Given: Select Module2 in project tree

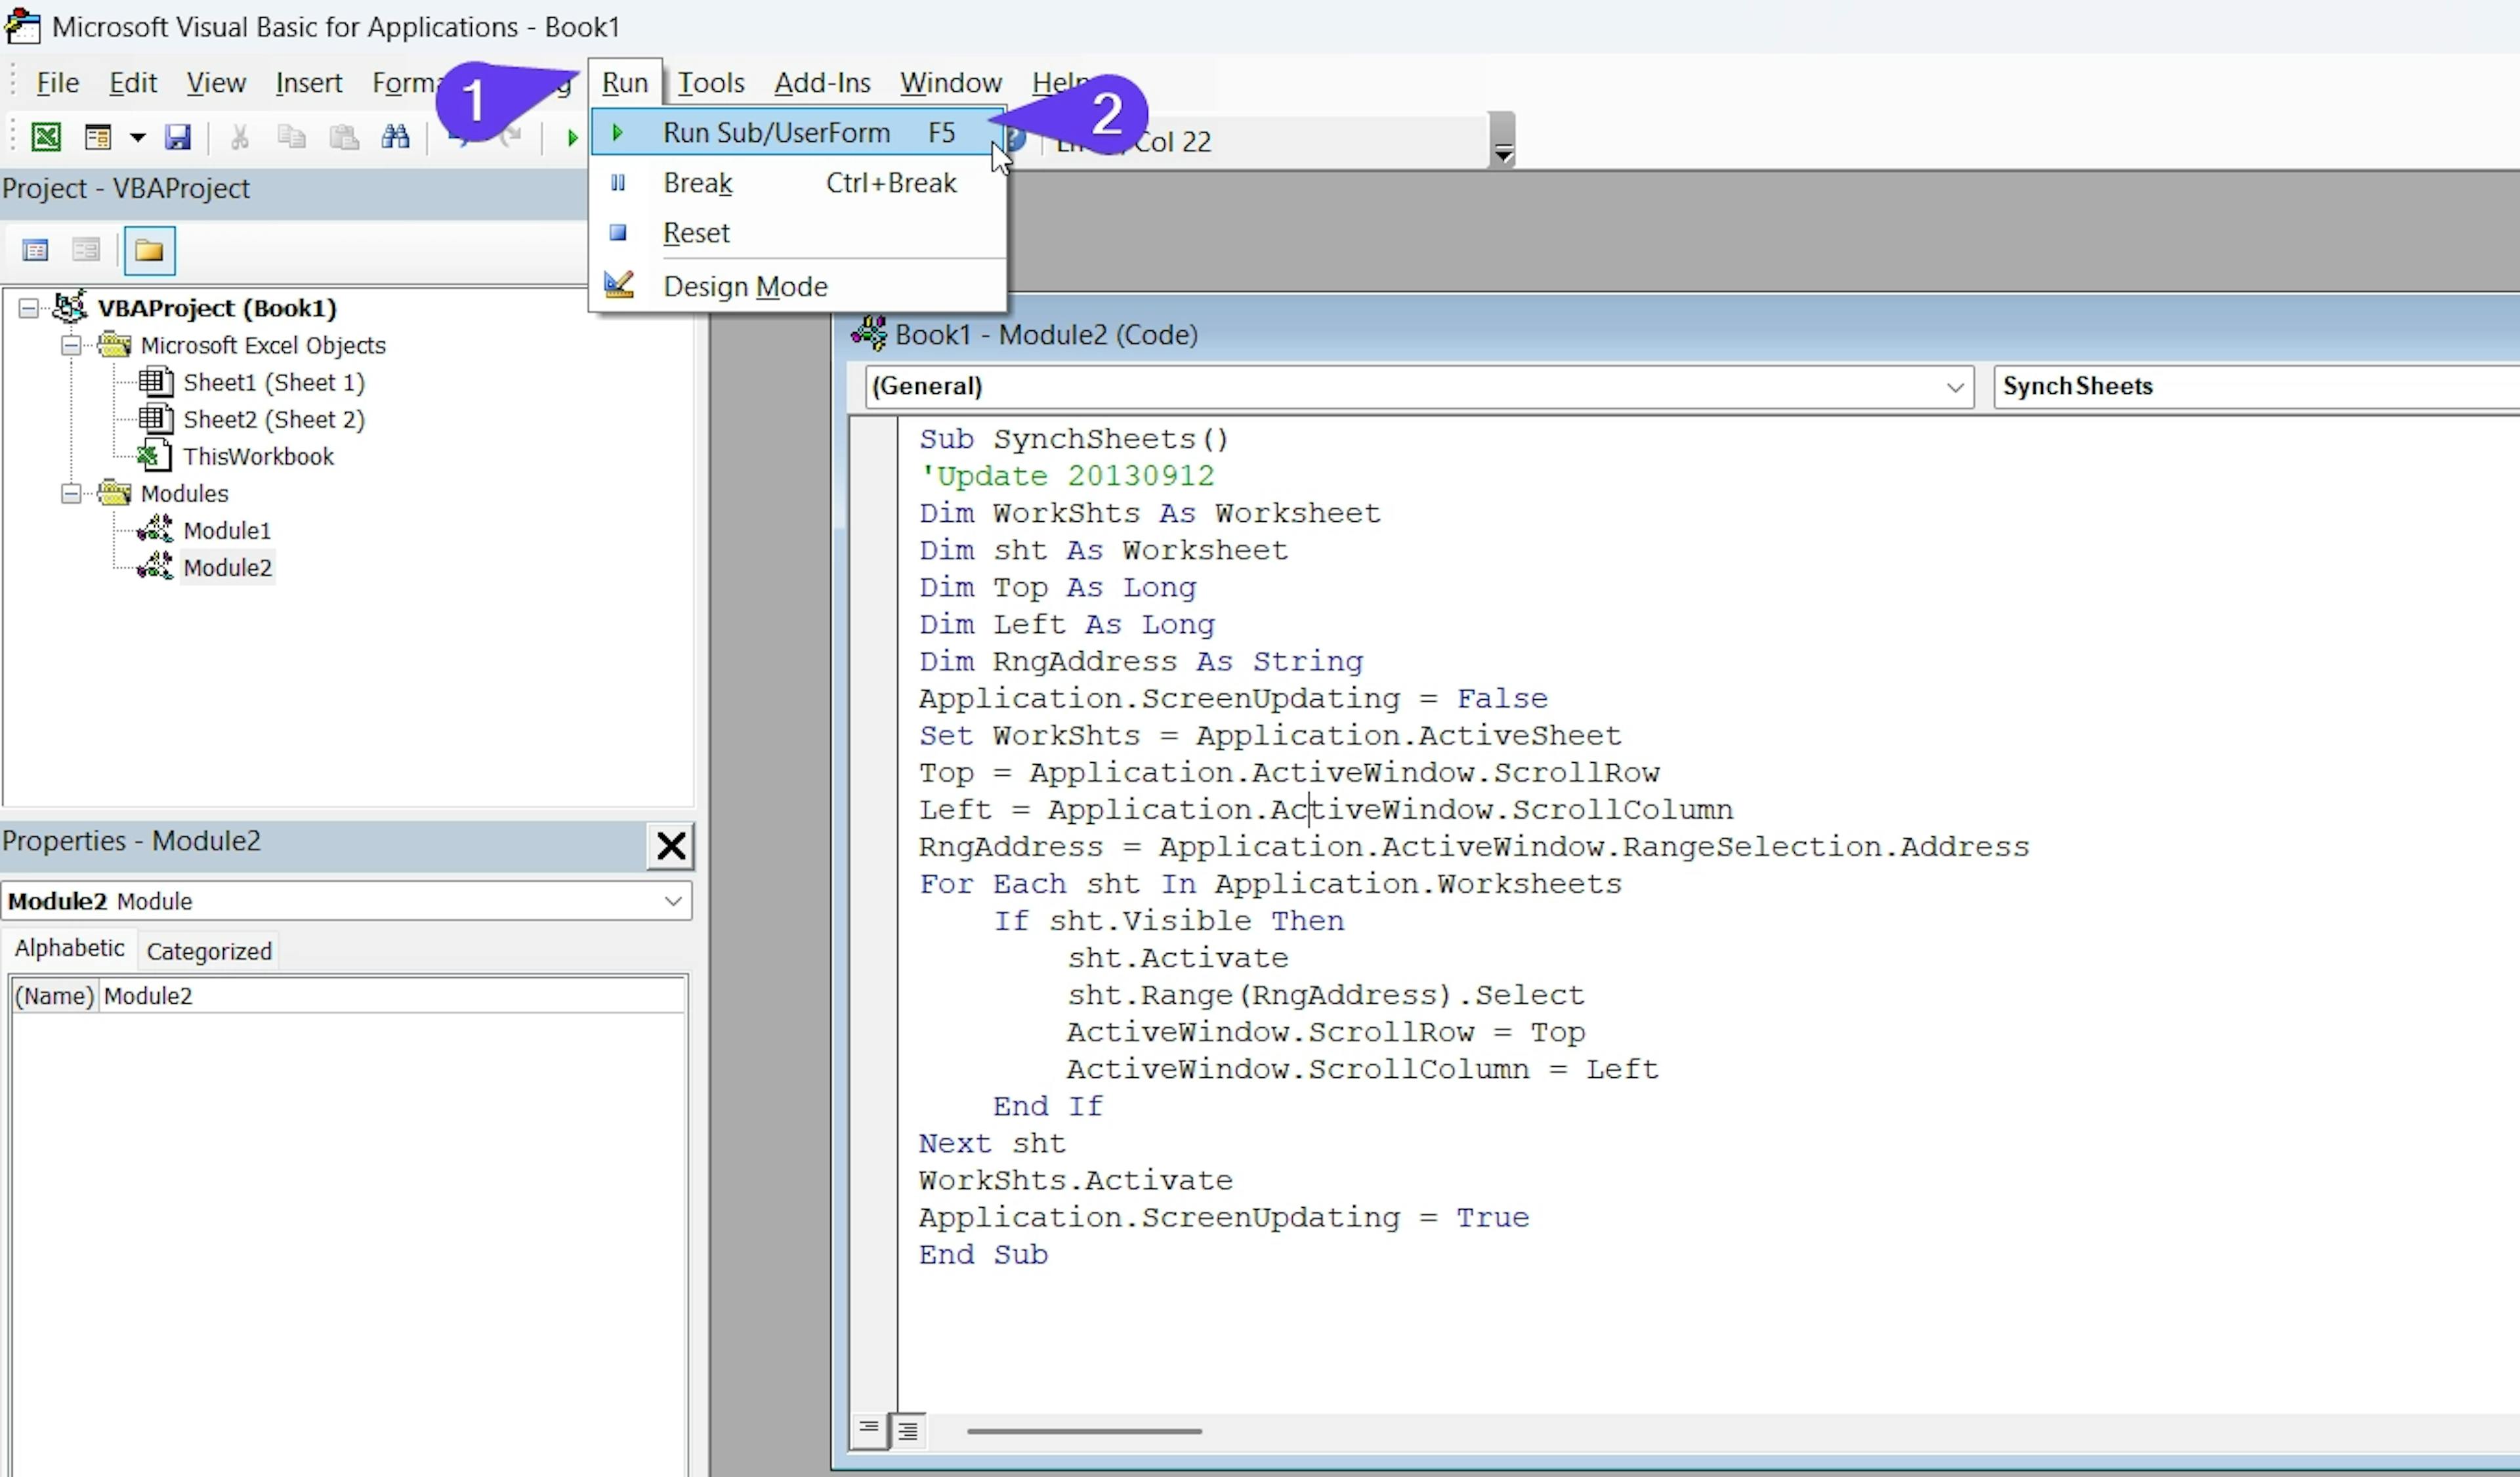Looking at the screenshot, I should [227, 568].
